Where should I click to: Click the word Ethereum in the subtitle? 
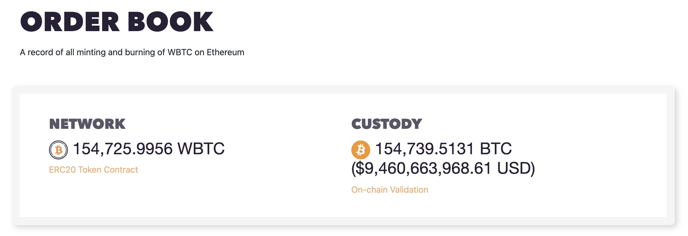point(225,52)
